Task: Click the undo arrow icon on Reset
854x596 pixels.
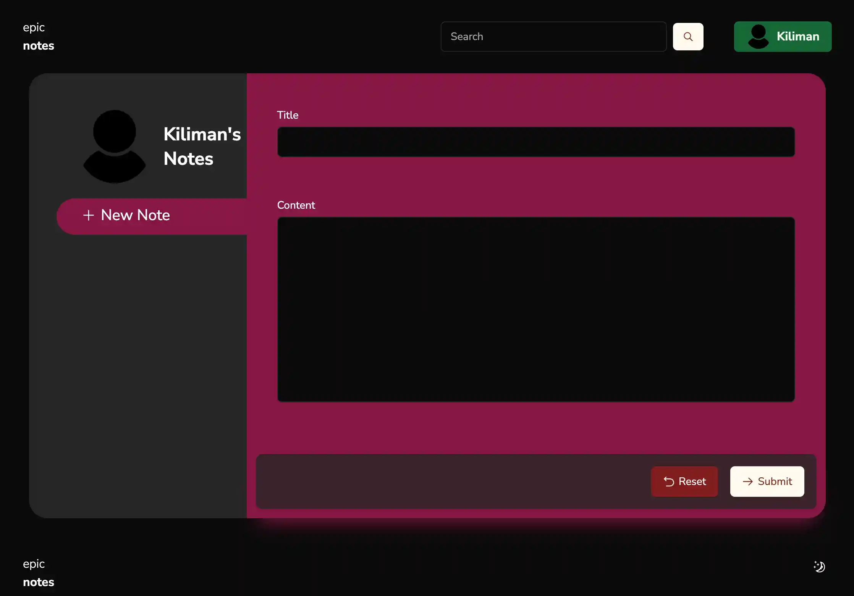Action: (669, 482)
